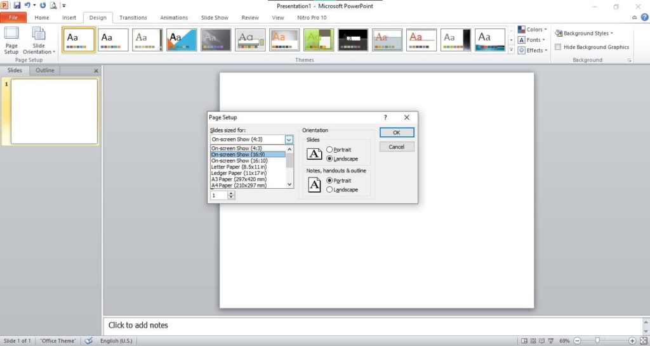
Task: Click the Save icon in quick access toolbar
Action: click(x=18, y=5)
